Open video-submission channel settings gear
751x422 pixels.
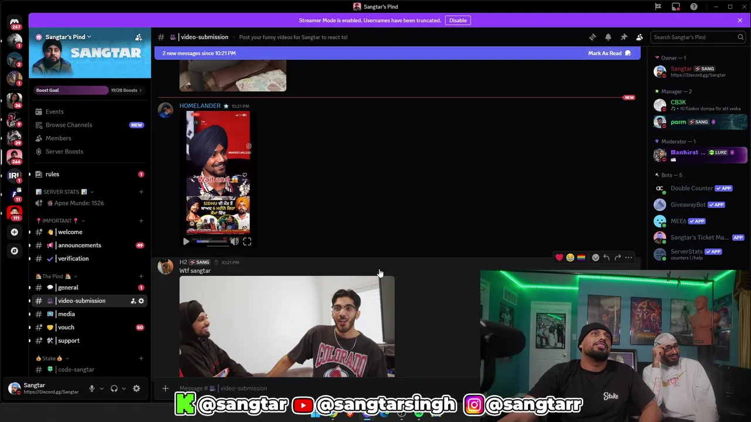(x=141, y=301)
